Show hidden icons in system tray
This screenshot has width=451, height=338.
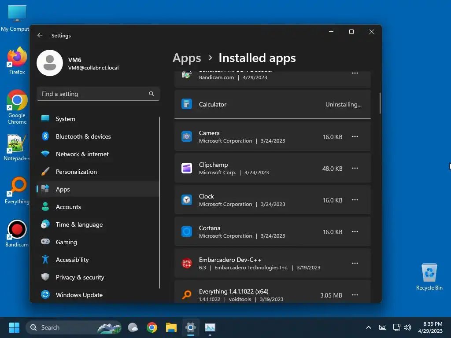coord(369,327)
